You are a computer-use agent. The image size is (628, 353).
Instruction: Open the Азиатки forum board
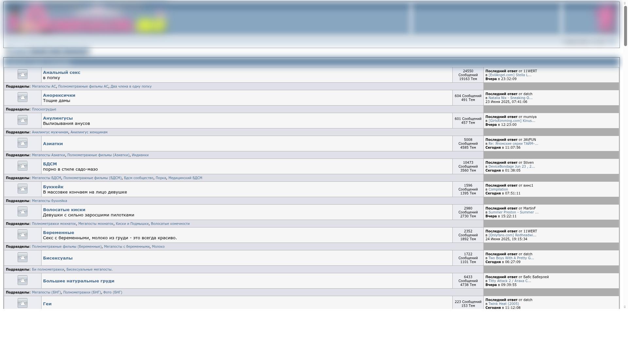(53, 144)
